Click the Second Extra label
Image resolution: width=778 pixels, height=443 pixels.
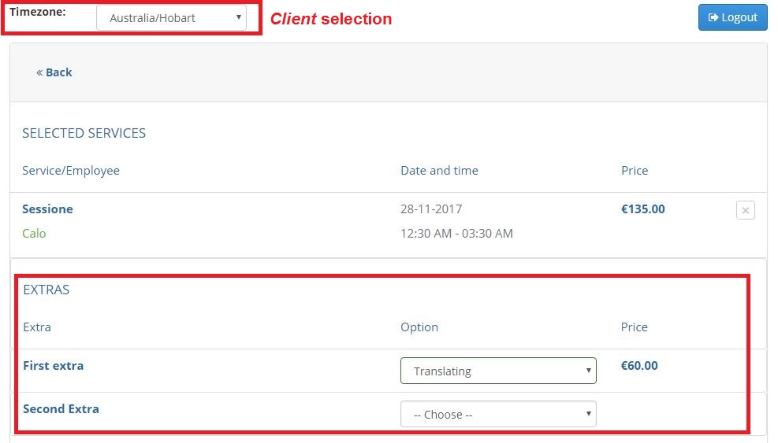[x=61, y=409]
